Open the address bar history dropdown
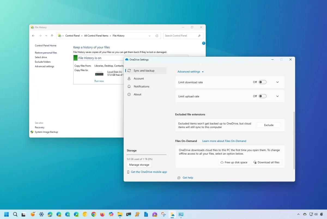 (150, 36)
